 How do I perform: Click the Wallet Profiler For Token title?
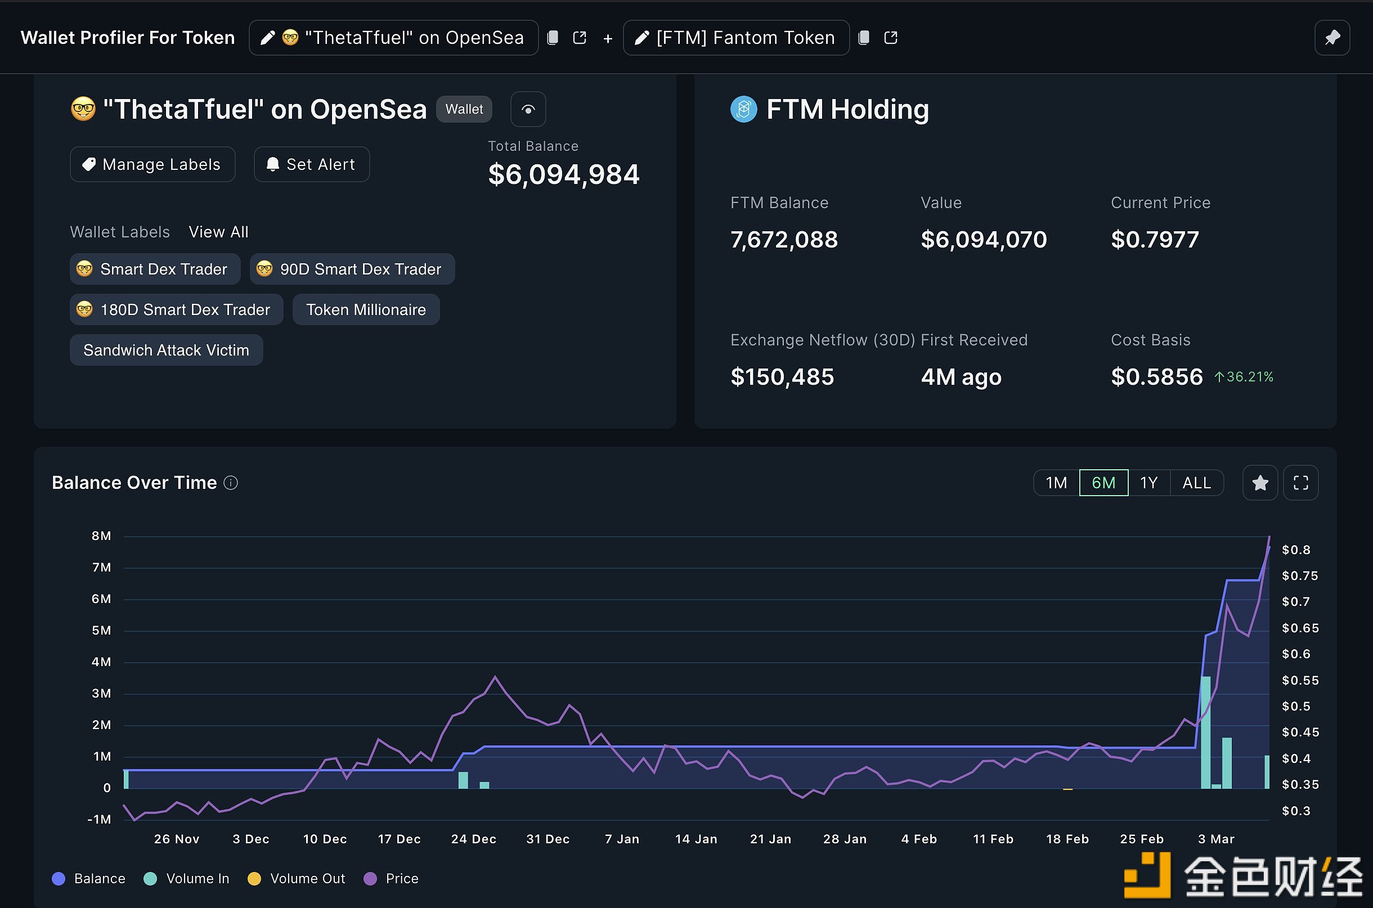click(127, 38)
